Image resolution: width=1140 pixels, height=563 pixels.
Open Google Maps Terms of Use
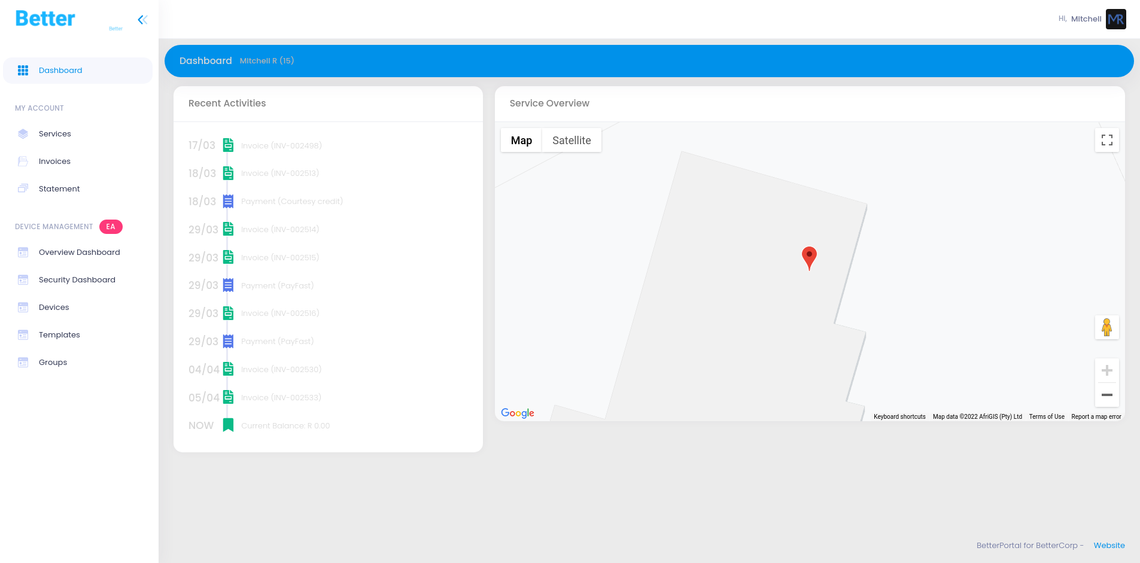[1046, 416]
